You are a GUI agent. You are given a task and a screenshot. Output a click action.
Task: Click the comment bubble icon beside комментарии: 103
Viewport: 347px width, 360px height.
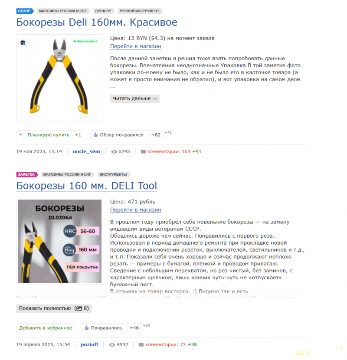coord(143,152)
